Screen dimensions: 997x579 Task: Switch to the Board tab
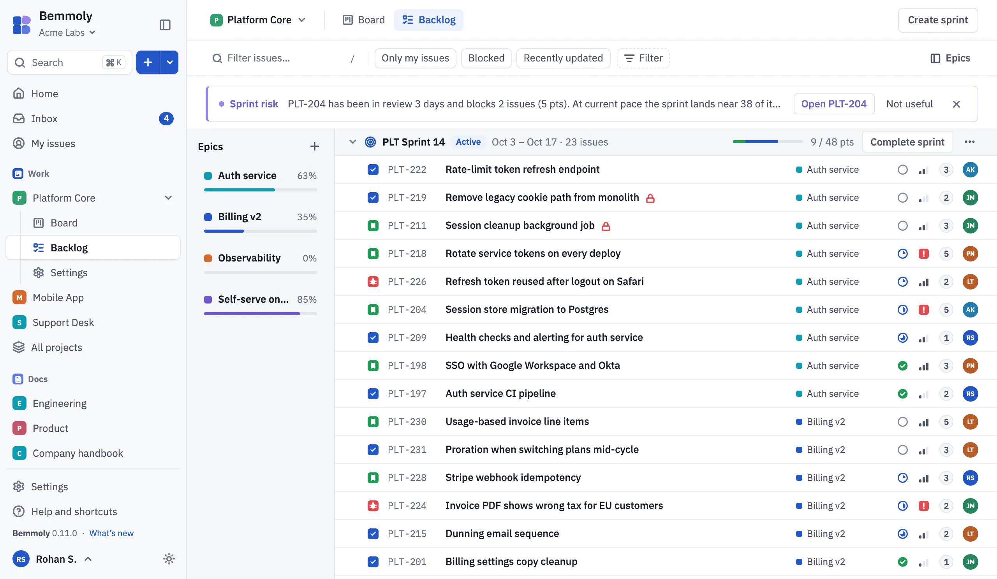coord(364,20)
